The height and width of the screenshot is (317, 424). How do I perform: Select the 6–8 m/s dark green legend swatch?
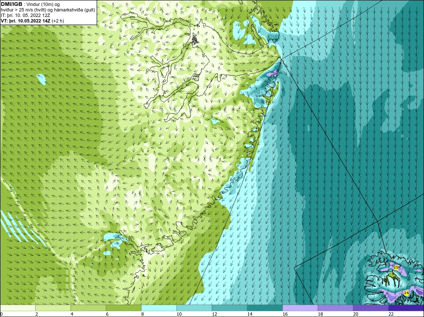(123, 308)
